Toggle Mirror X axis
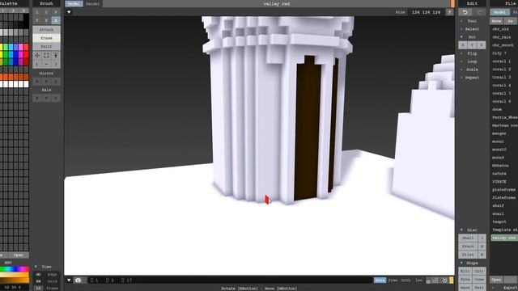 (x=37, y=81)
